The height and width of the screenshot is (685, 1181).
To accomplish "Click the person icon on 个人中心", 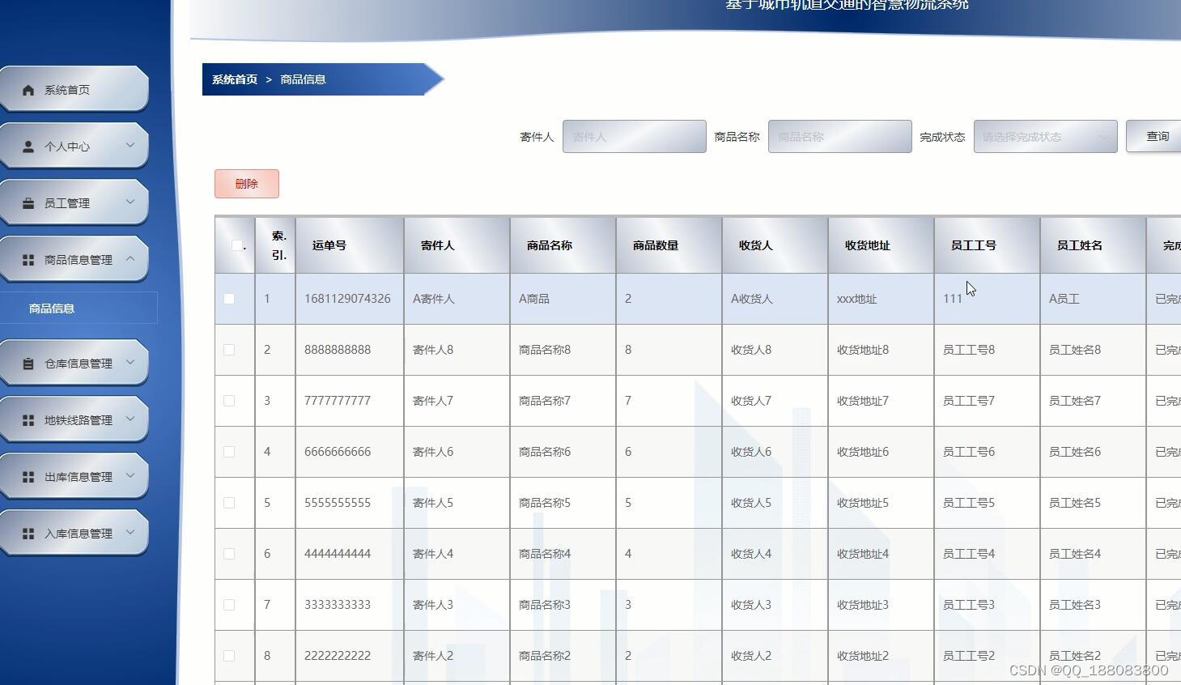I will (28, 146).
